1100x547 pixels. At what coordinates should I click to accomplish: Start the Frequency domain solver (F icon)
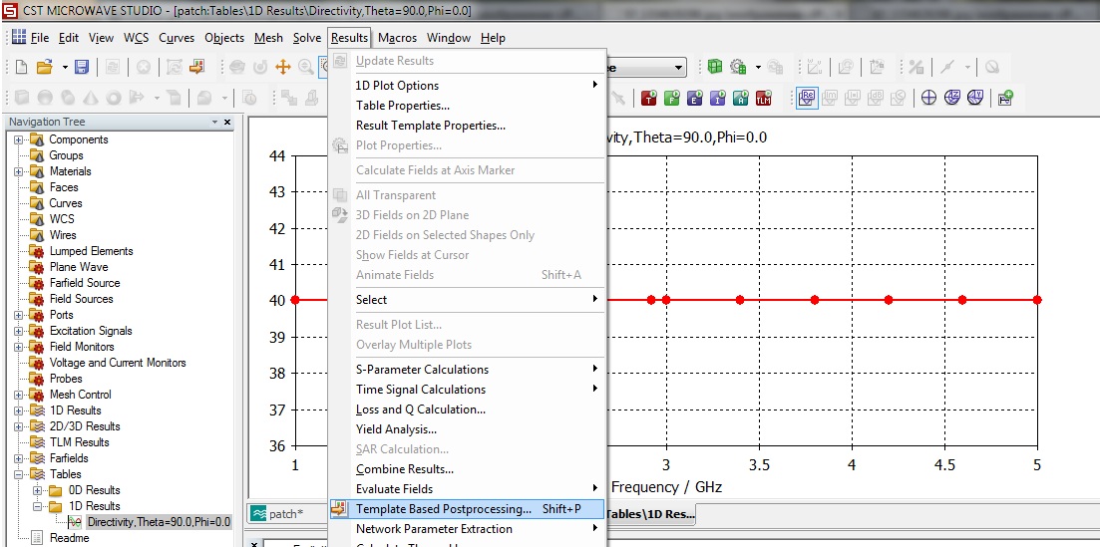coord(672,99)
